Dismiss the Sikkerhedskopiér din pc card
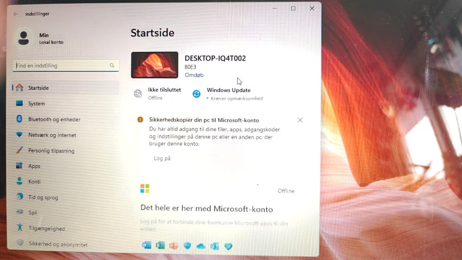This screenshot has width=462, height=260. (300, 120)
